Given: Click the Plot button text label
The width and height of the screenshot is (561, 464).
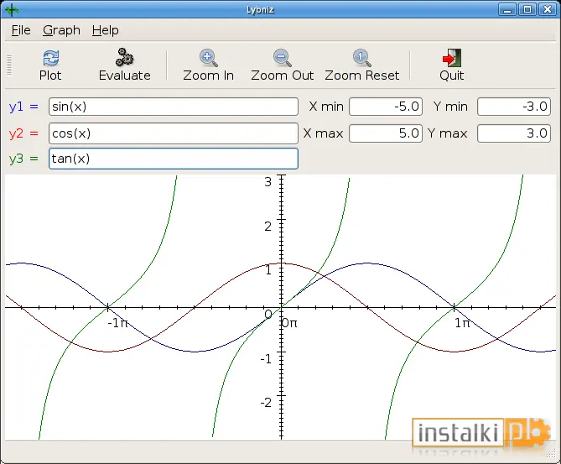Looking at the screenshot, I should click(x=50, y=76).
